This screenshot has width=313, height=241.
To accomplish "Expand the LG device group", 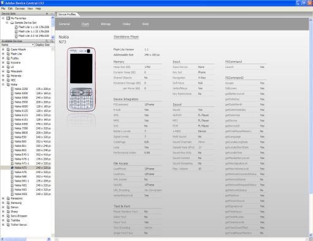I will pos(3,67).
